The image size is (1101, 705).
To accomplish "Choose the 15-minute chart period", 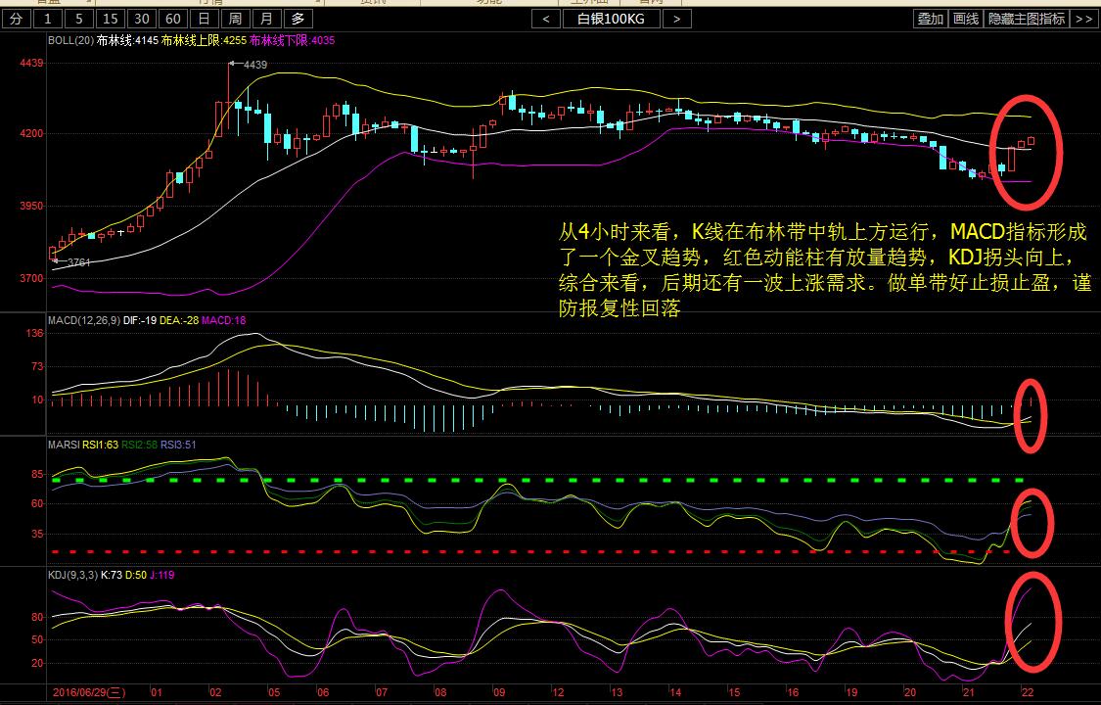I will tap(110, 19).
